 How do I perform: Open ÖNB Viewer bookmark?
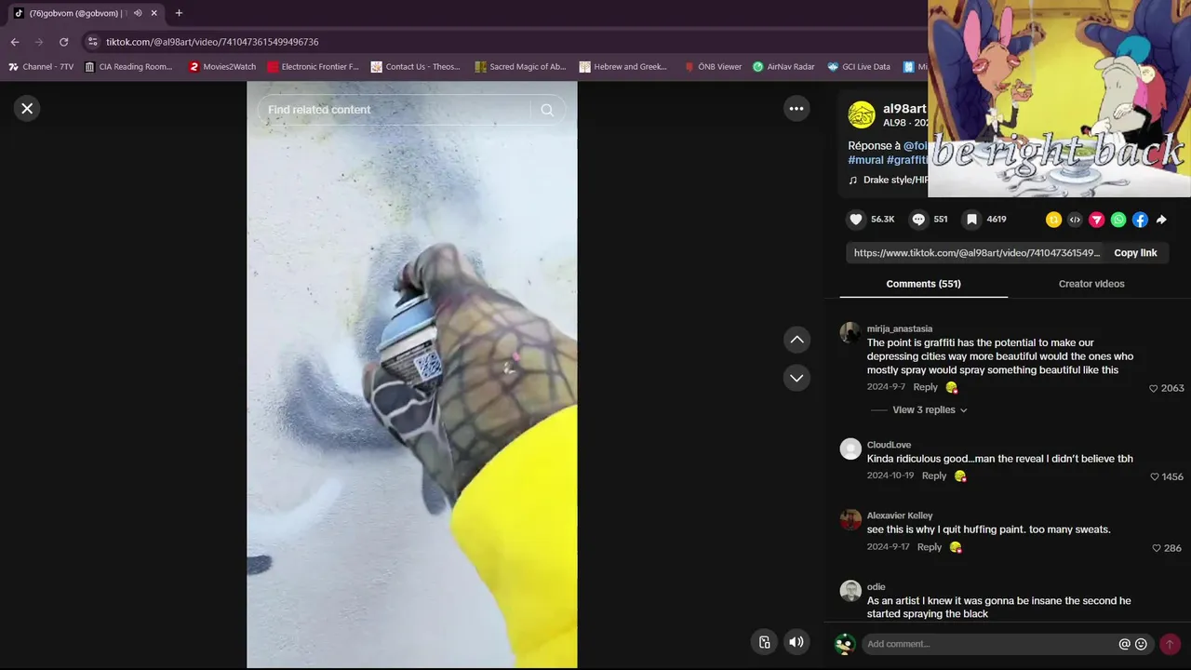(x=713, y=67)
